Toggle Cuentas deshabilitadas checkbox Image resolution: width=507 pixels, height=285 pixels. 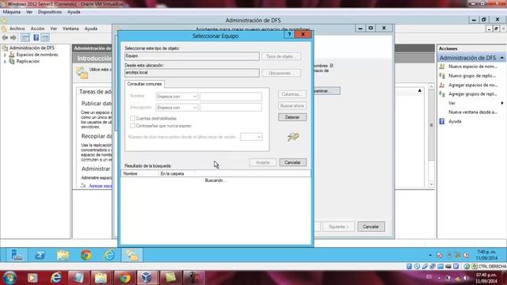132,118
